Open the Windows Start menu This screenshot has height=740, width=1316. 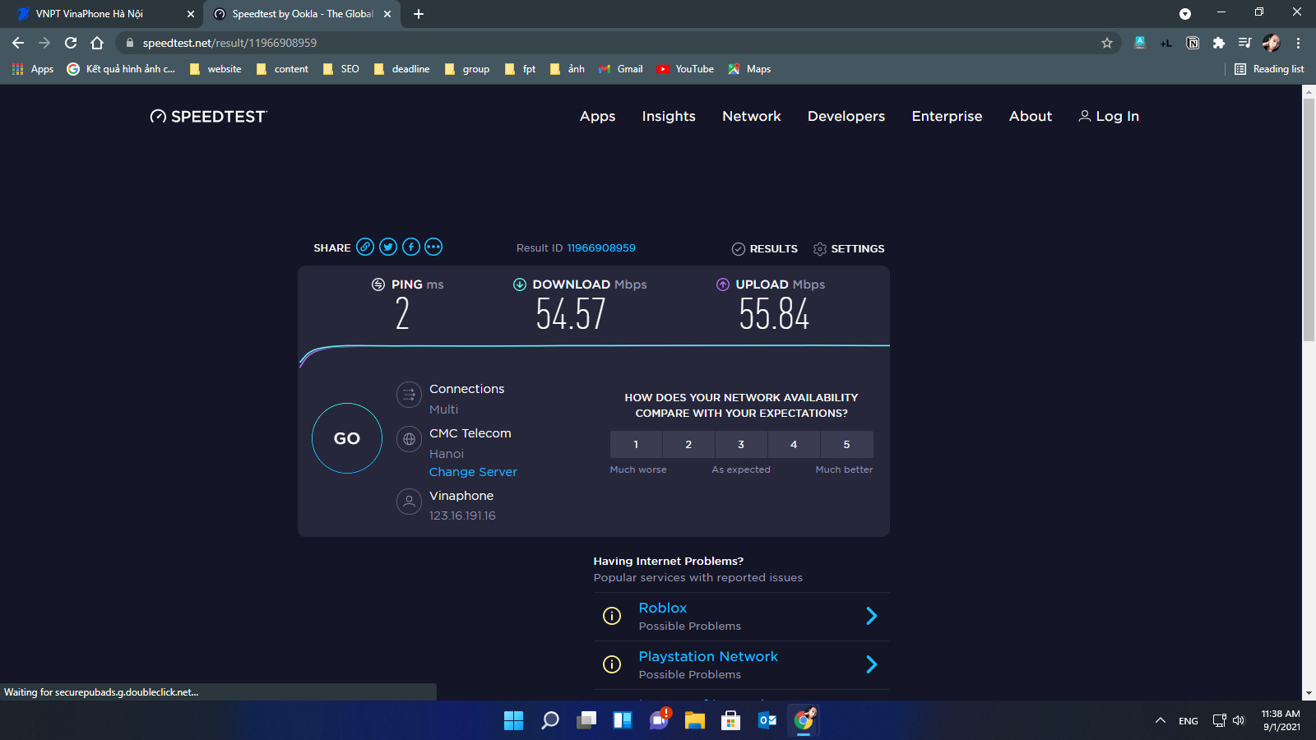513,721
